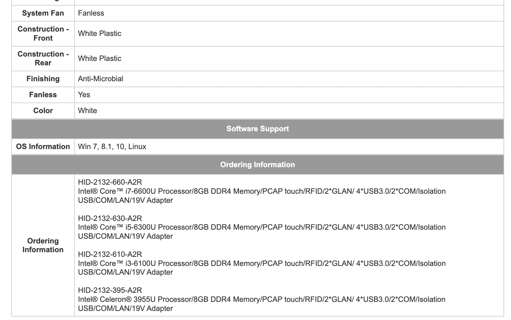The height and width of the screenshot is (320, 511).
Task: Click the 'Win 7, 8.1, 10, Linux' value
Action: pos(112,147)
